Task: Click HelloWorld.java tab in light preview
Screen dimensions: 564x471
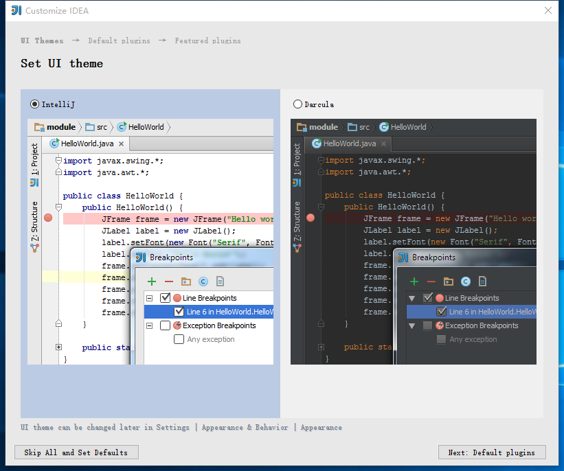Action: [x=87, y=143]
